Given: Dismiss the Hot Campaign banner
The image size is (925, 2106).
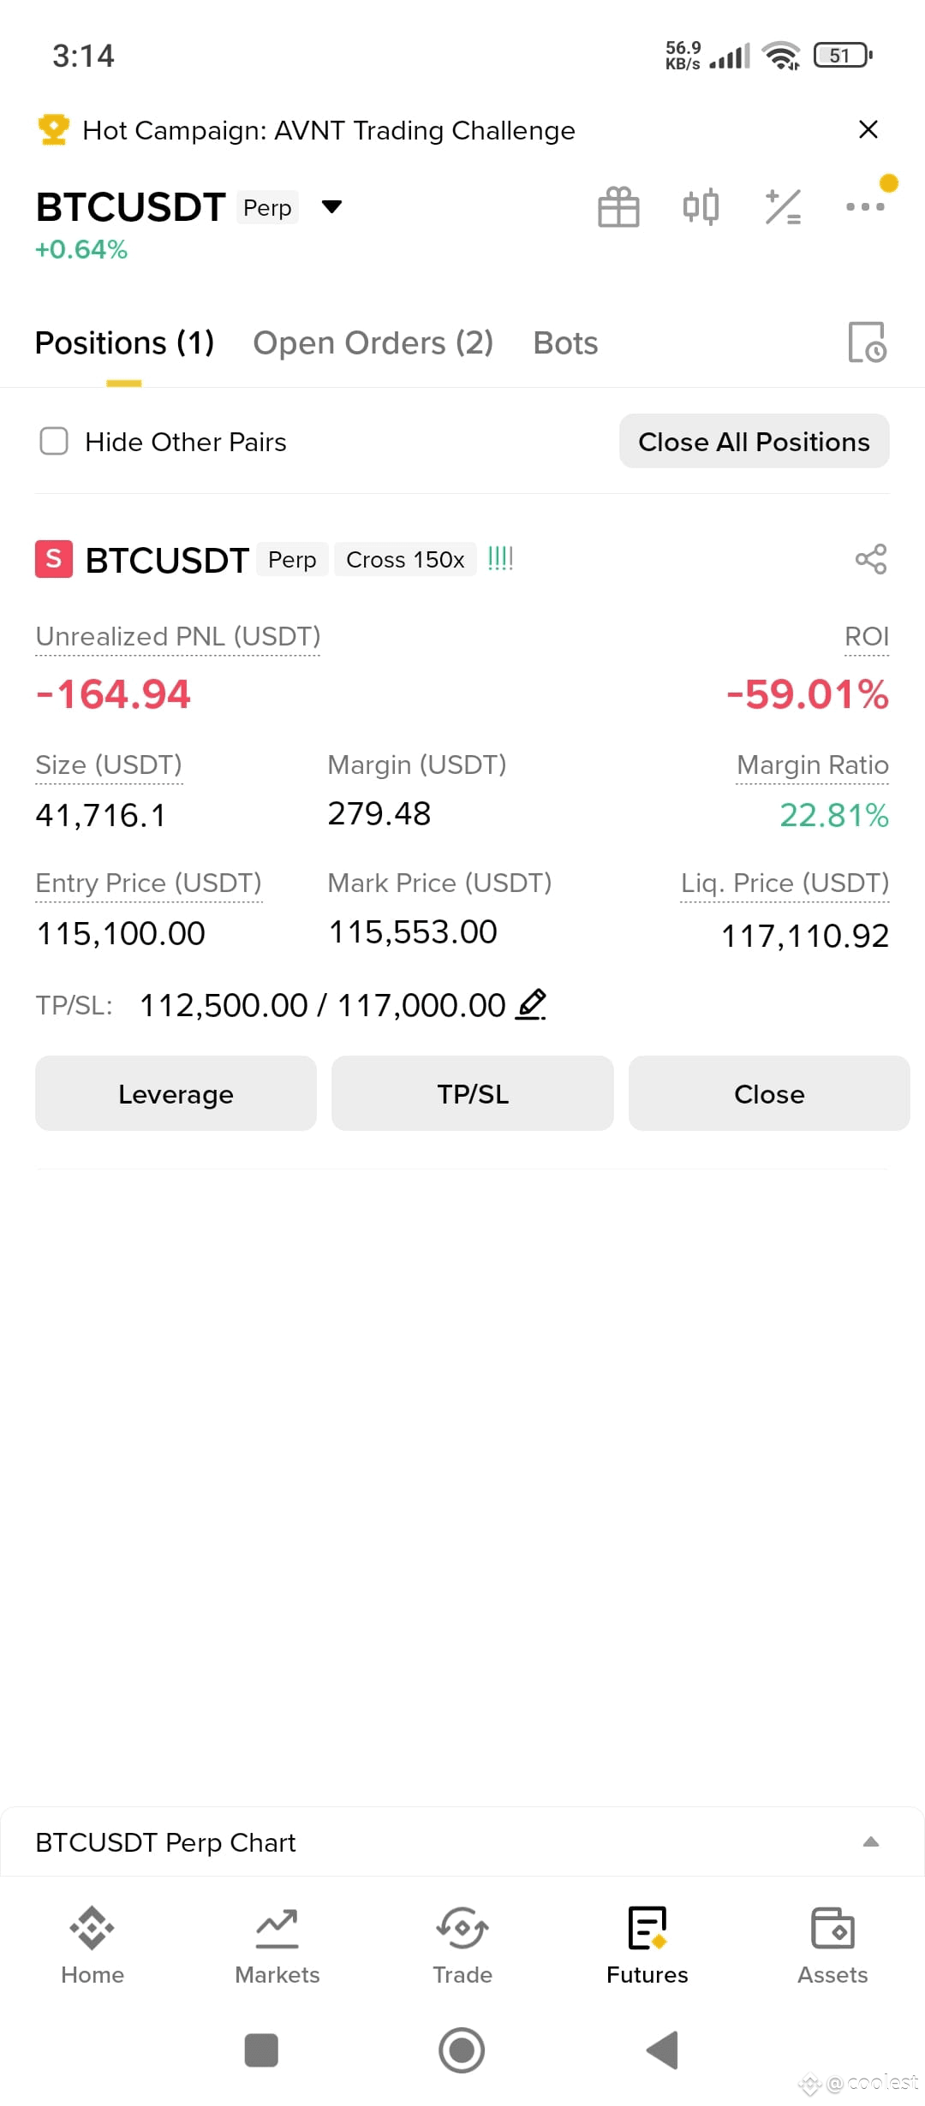Looking at the screenshot, I should point(868,129).
